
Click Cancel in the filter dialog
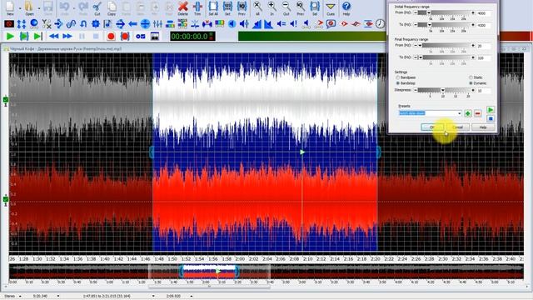point(458,127)
